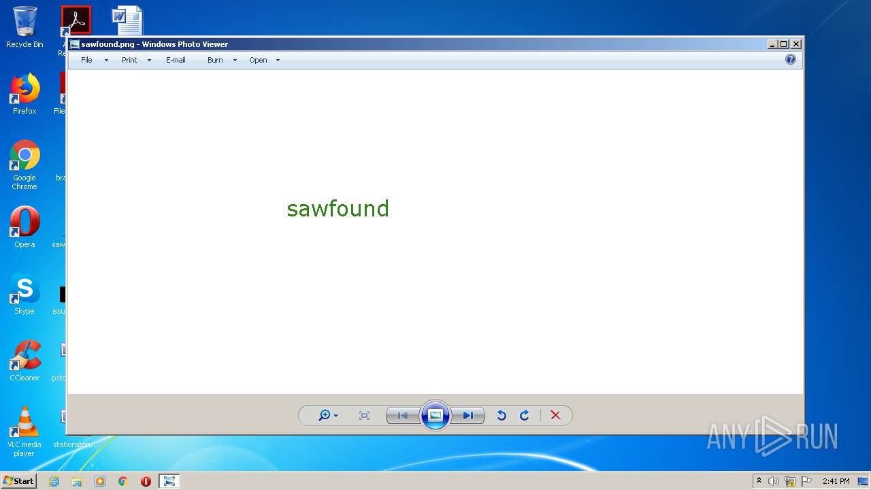Click the 2:41 PM clock
The width and height of the screenshot is (871, 490).
[836, 481]
